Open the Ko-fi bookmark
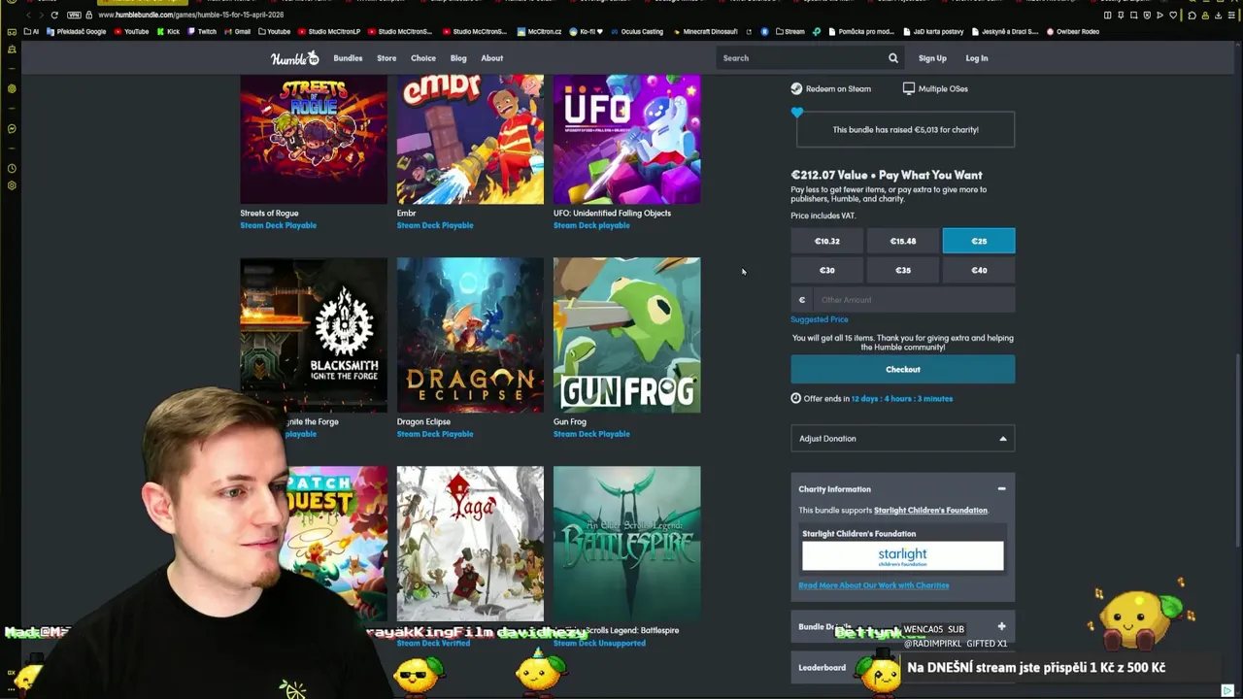The width and height of the screenshot is (1243, 699). [587, 31]
